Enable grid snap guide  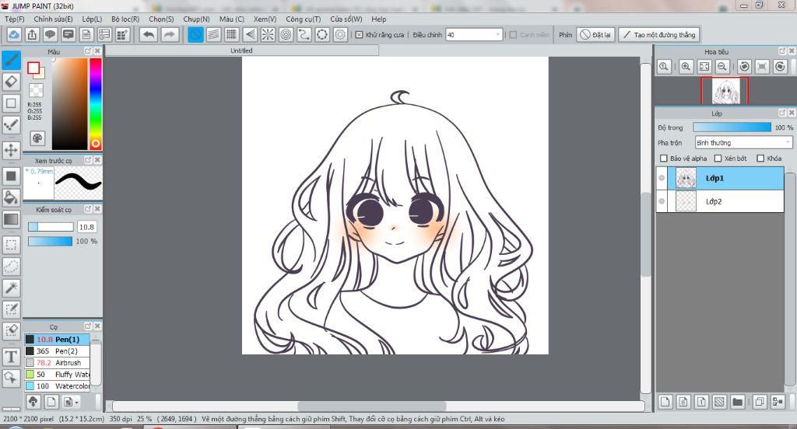[232, 34]
